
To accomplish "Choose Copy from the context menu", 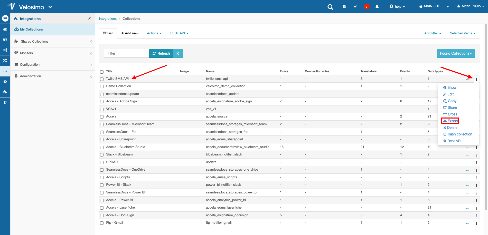I will pos(450,101).
